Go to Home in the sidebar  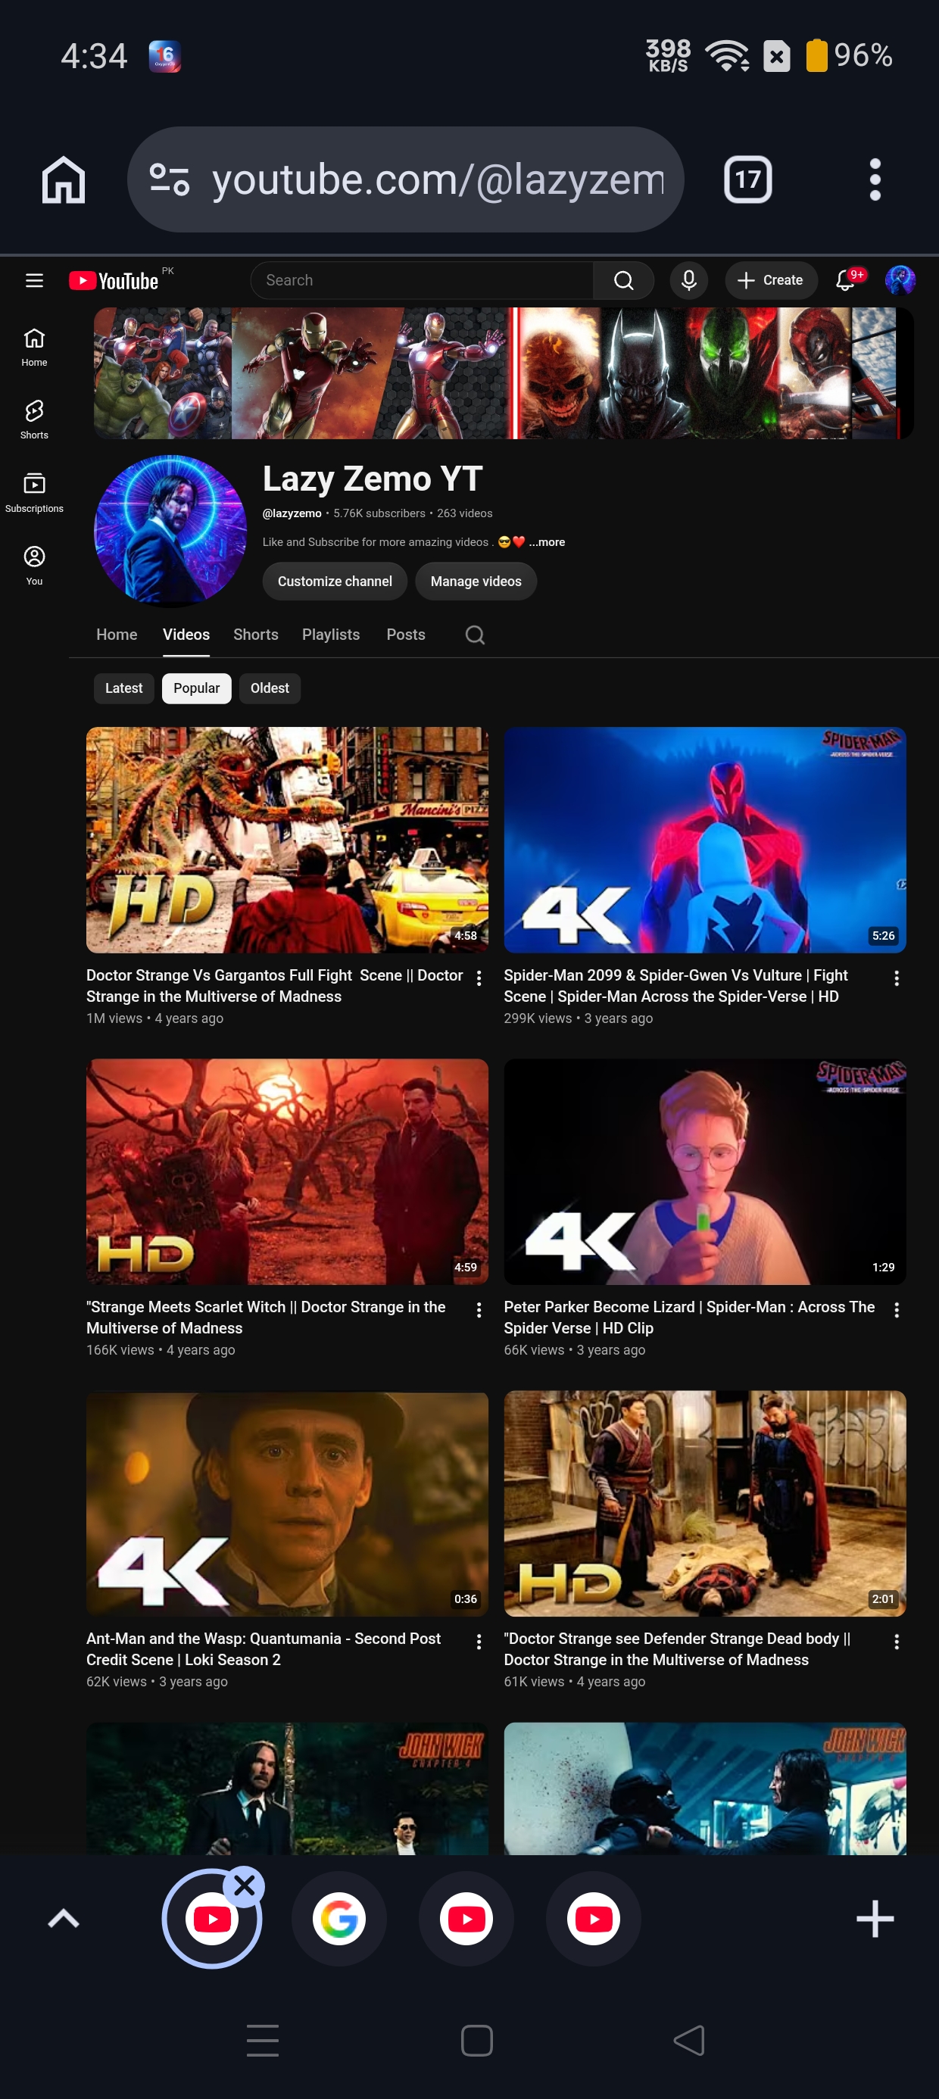point(34,347)
